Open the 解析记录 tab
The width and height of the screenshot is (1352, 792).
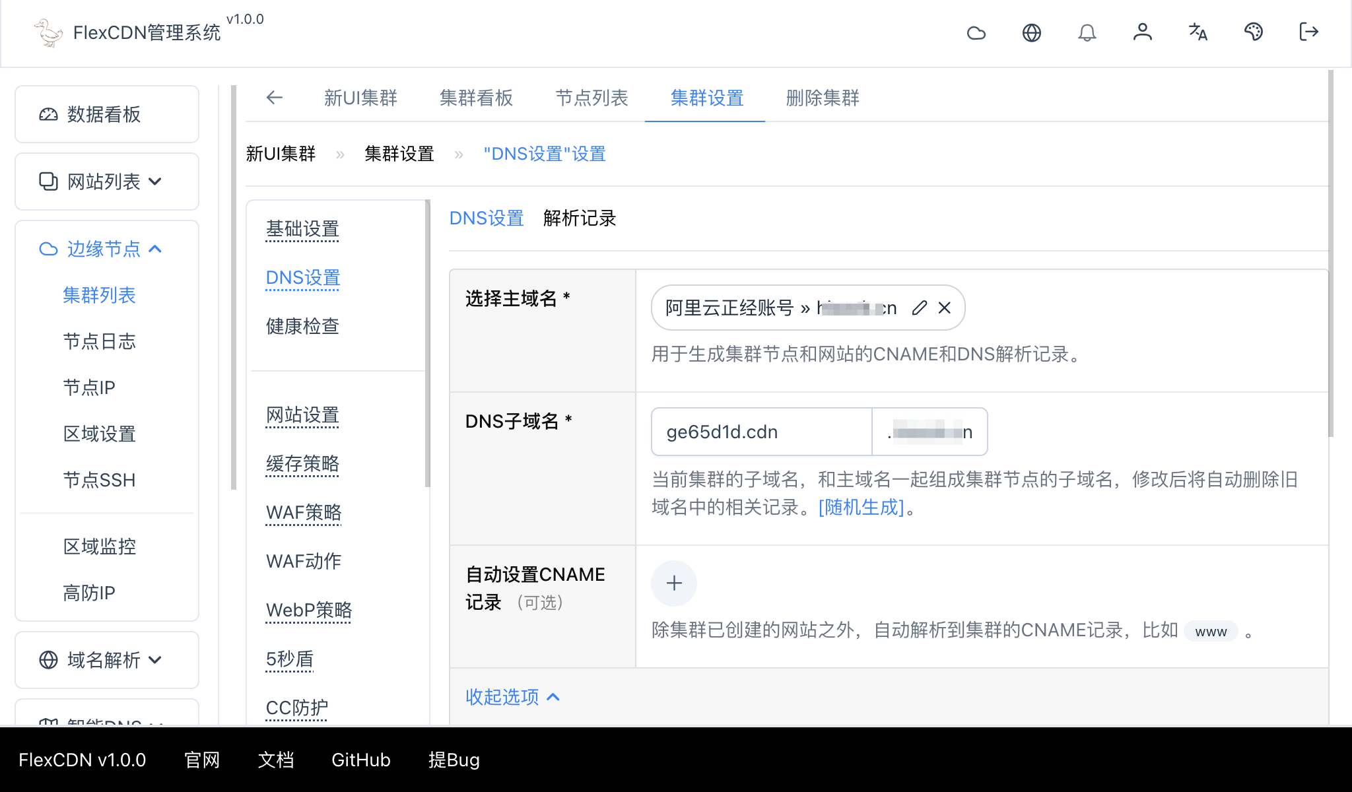point(580,218)
